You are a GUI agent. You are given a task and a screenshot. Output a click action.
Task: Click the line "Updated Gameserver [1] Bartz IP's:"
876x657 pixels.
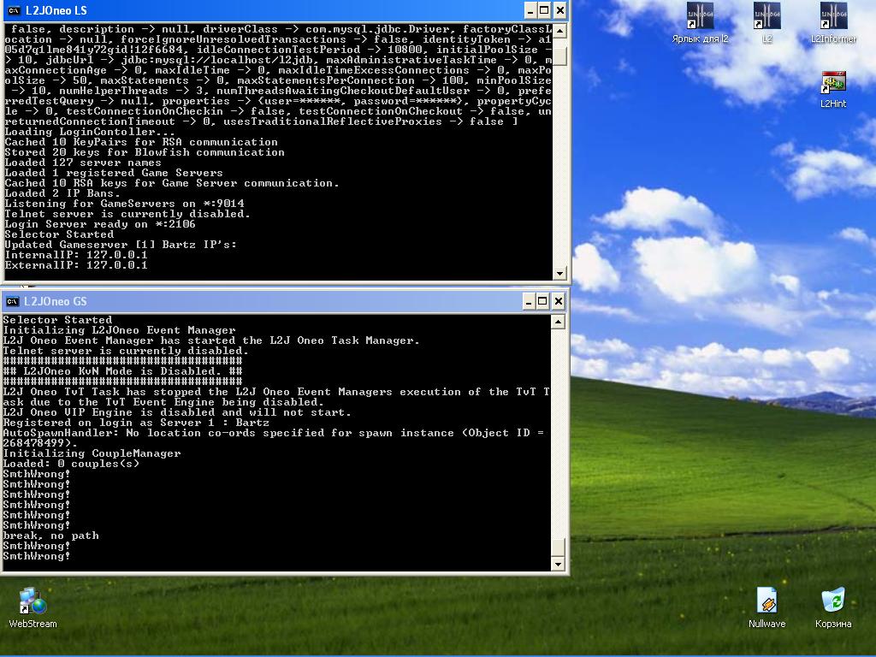pos(121,245)
